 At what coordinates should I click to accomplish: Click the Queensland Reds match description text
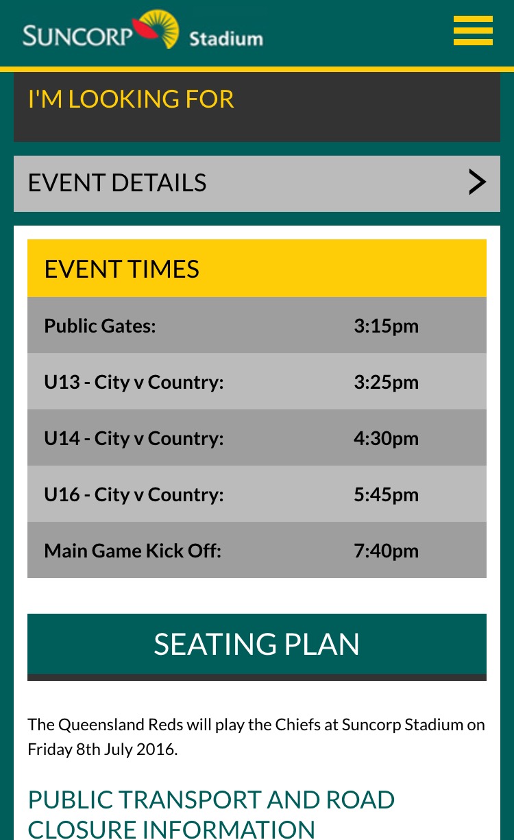[256, 736]
